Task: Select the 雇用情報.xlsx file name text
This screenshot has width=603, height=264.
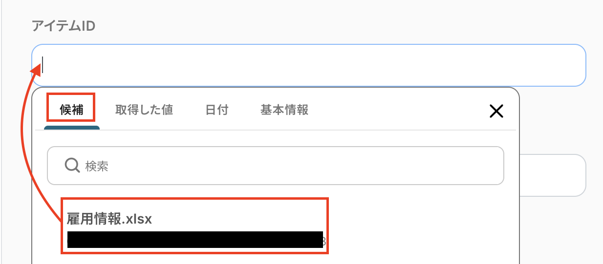Action: [109, 219]
